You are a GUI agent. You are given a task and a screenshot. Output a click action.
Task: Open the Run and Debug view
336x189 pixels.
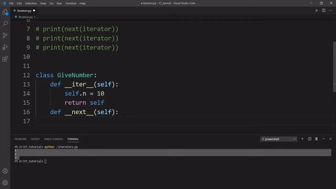coord(5,47)
